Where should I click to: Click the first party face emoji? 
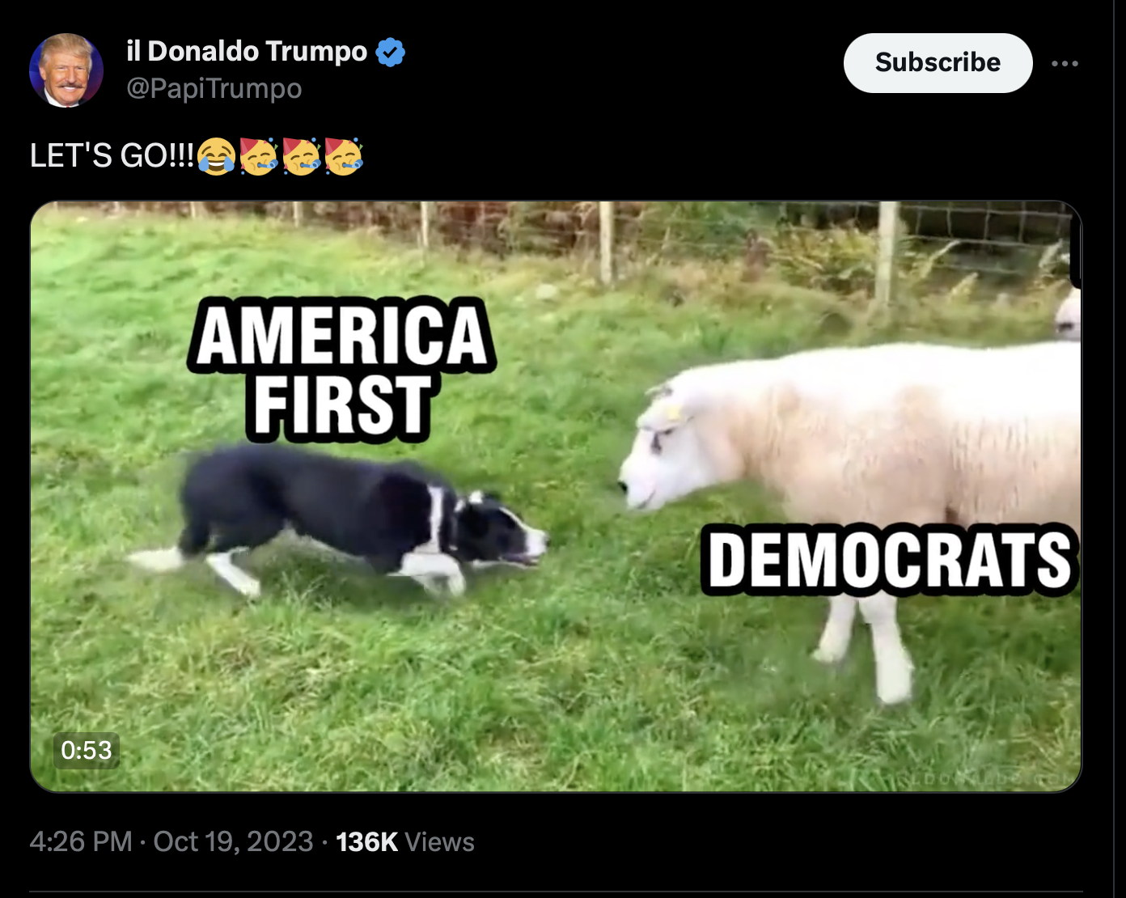pyautogui.click(x=259, y=155)
